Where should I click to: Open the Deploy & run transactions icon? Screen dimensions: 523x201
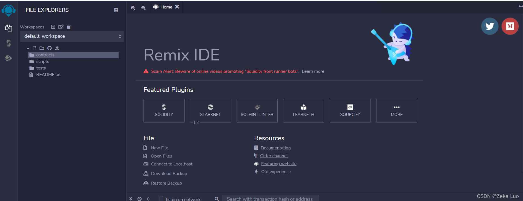pyautogui.click(x=8, y=58)
